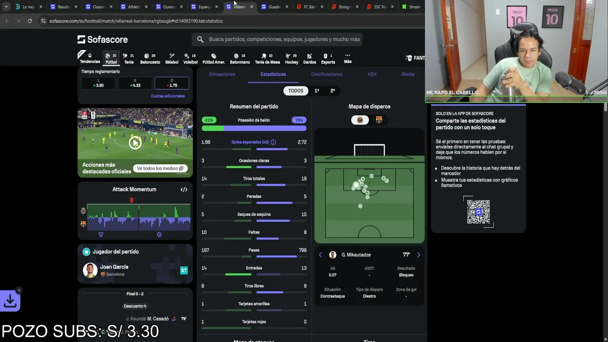Click the browser address bar URL
Viewport: 608px width, 342px height.
136,21
